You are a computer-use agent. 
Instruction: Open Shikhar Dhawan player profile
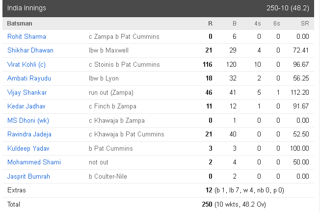click(30, 50)
